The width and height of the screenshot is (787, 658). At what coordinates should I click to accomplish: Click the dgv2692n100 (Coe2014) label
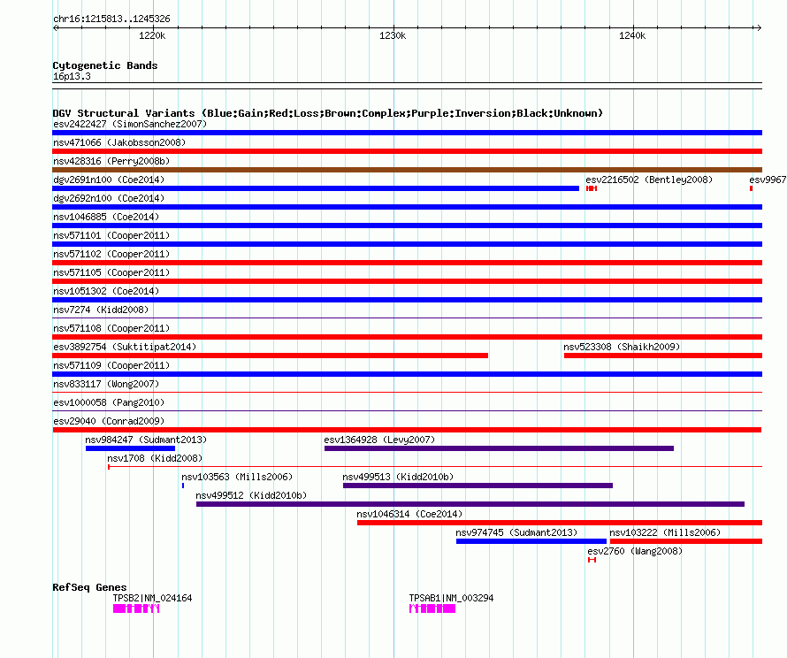(x=109, y=198)
